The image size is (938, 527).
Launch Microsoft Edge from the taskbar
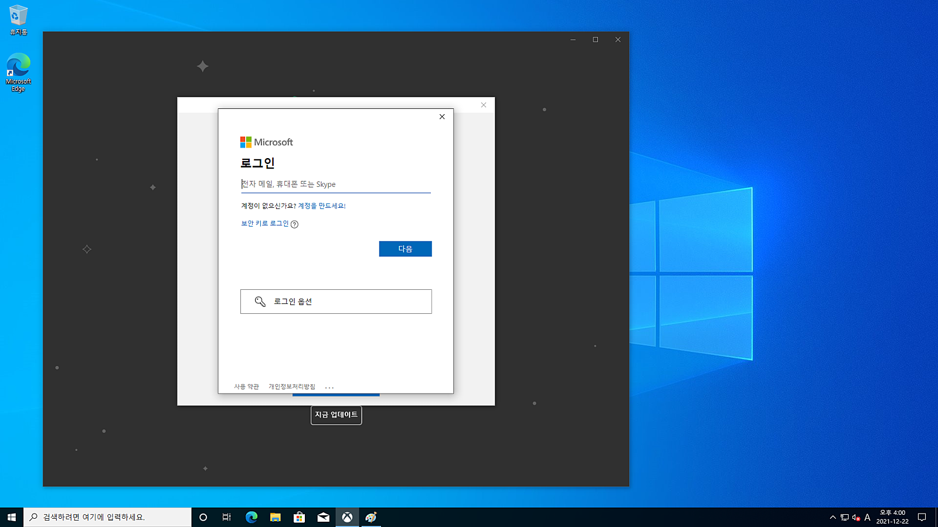252,517
